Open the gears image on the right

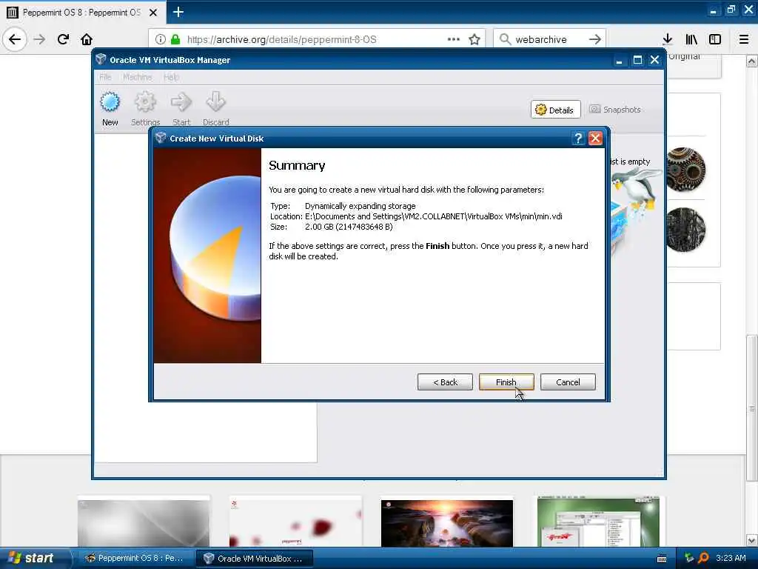tap(685, 169)
